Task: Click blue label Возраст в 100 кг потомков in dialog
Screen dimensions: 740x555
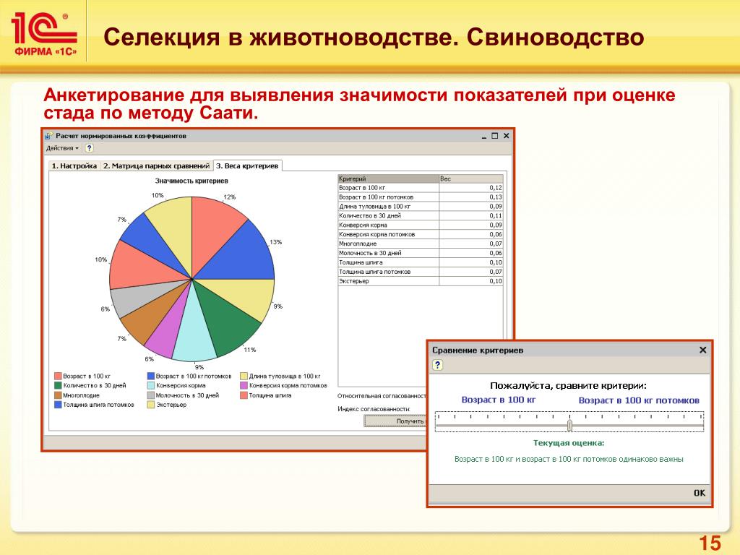Action: point(639,400)
